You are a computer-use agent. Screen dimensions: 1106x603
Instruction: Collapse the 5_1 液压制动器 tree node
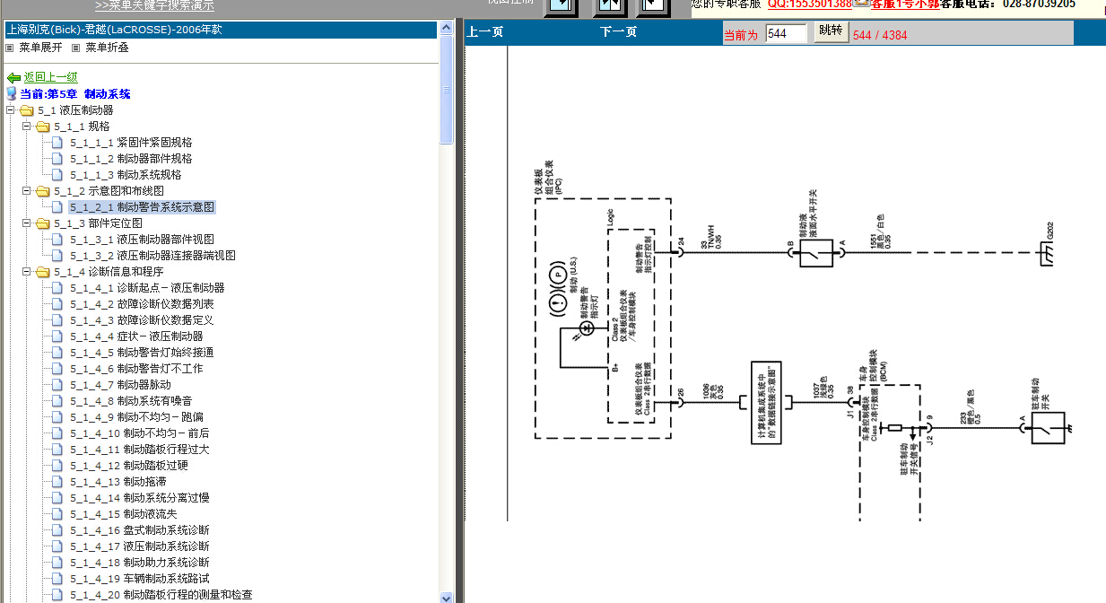click(x=11, y=110)
